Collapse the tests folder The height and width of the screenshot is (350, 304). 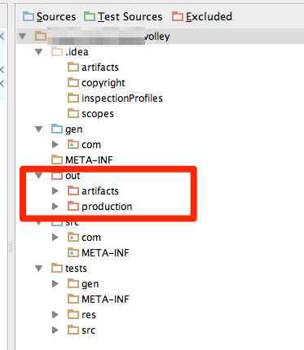coord(39,269)
